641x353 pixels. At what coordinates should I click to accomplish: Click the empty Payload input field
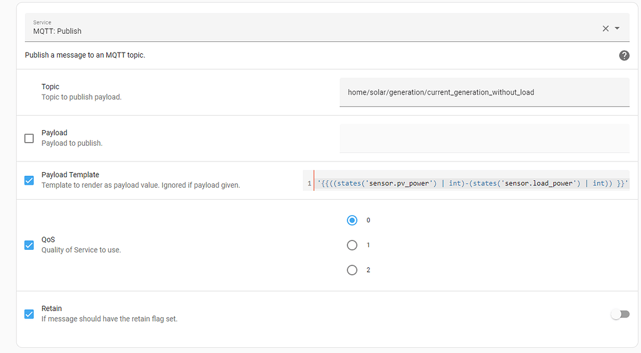point(485,138)
